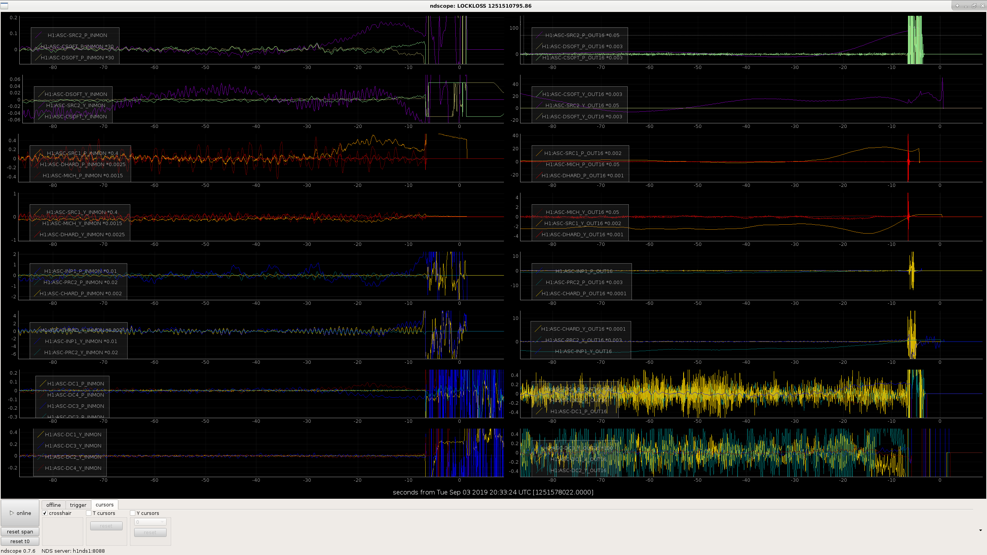Click legend entry H1:ASC-DSOFT_P_OUT16 *0.003
Screen dimensions: 987x555
582,46
